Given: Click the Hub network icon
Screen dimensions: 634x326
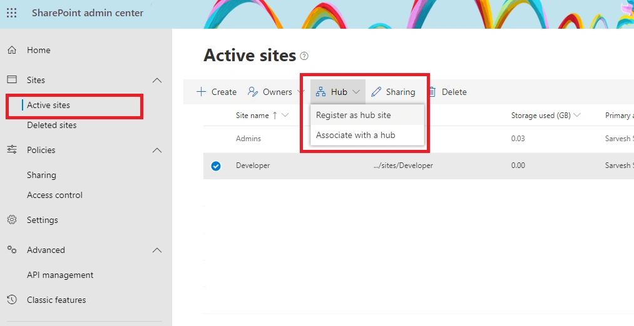Looking at the screenshot, I should (x=320, y=92).
